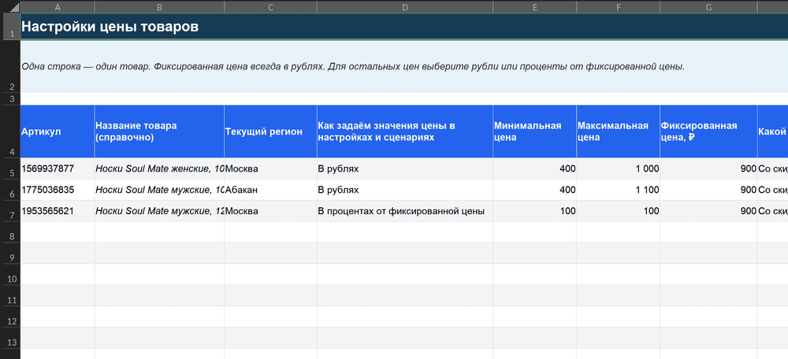Click the title 'Настройки цены товаров'

click(110, 27)
